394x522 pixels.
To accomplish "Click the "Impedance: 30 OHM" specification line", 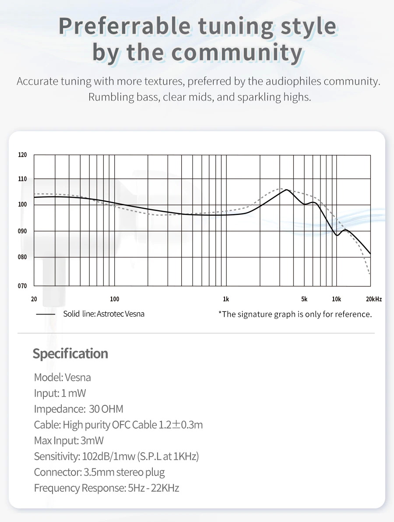I will coord(79,409).
